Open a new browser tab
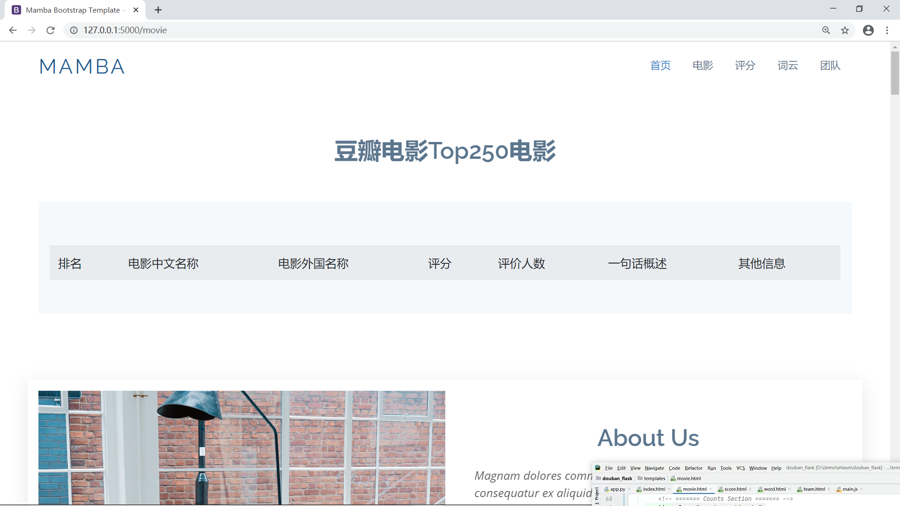Screen dimensions: 900x506 158,10
